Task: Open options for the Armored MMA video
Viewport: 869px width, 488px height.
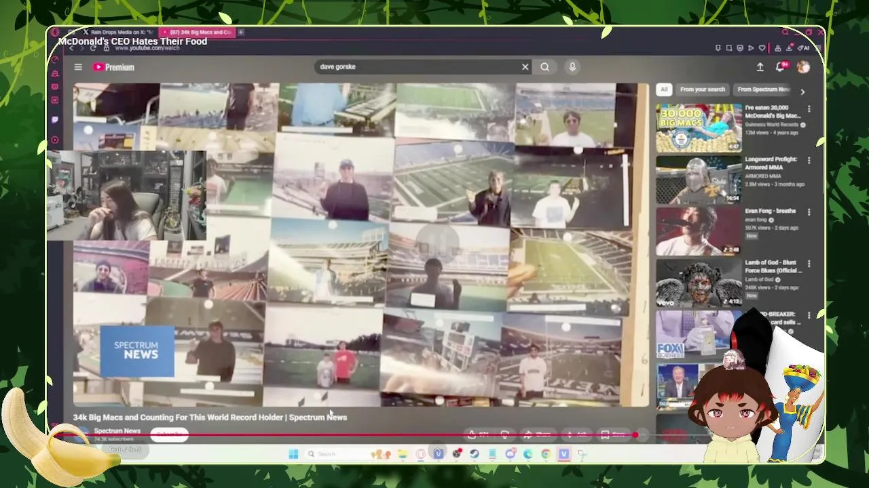Action: pos(809,160)
